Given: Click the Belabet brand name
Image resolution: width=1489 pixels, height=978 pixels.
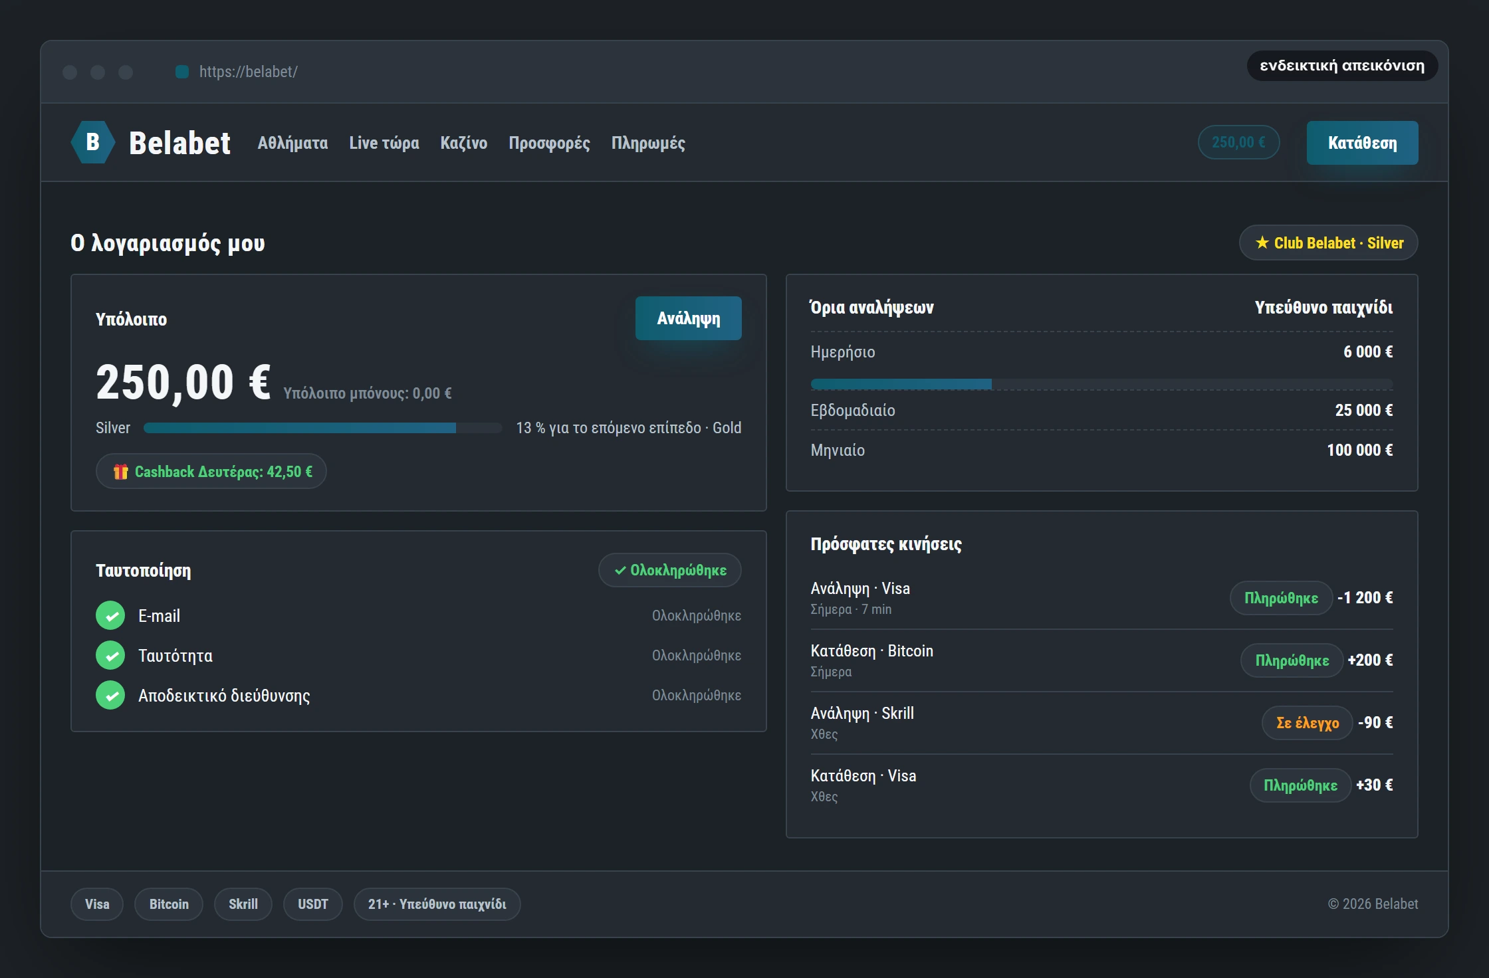Looking at the screenshot, I should tap(179, 143).
